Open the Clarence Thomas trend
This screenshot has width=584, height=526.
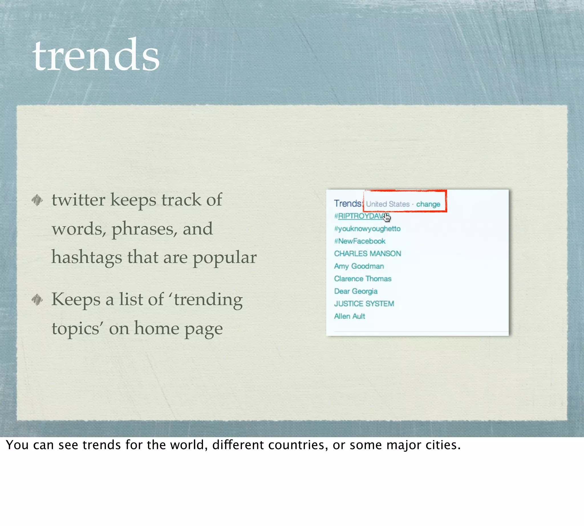click(362, 279)
